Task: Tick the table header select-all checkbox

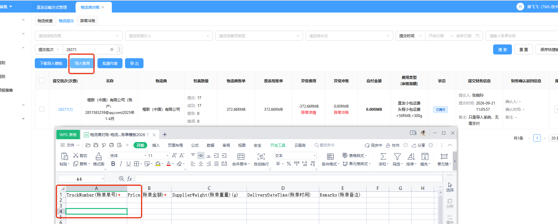Action: click(42, 80)
